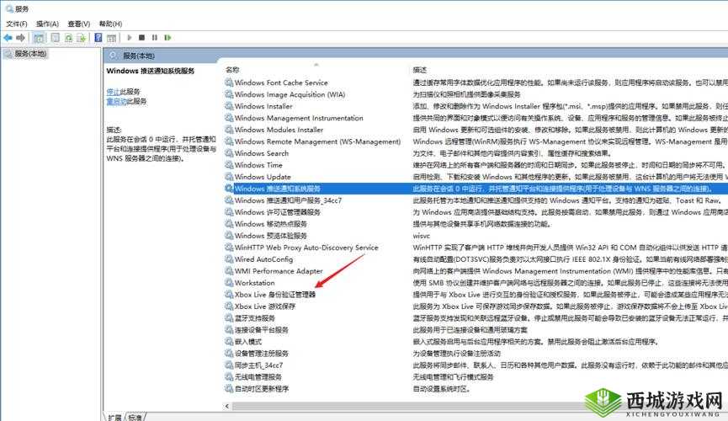Click the gear icon beside Windows Modules Installer
The height and width of the screenshot is (421, 728).
pos(229,130)
